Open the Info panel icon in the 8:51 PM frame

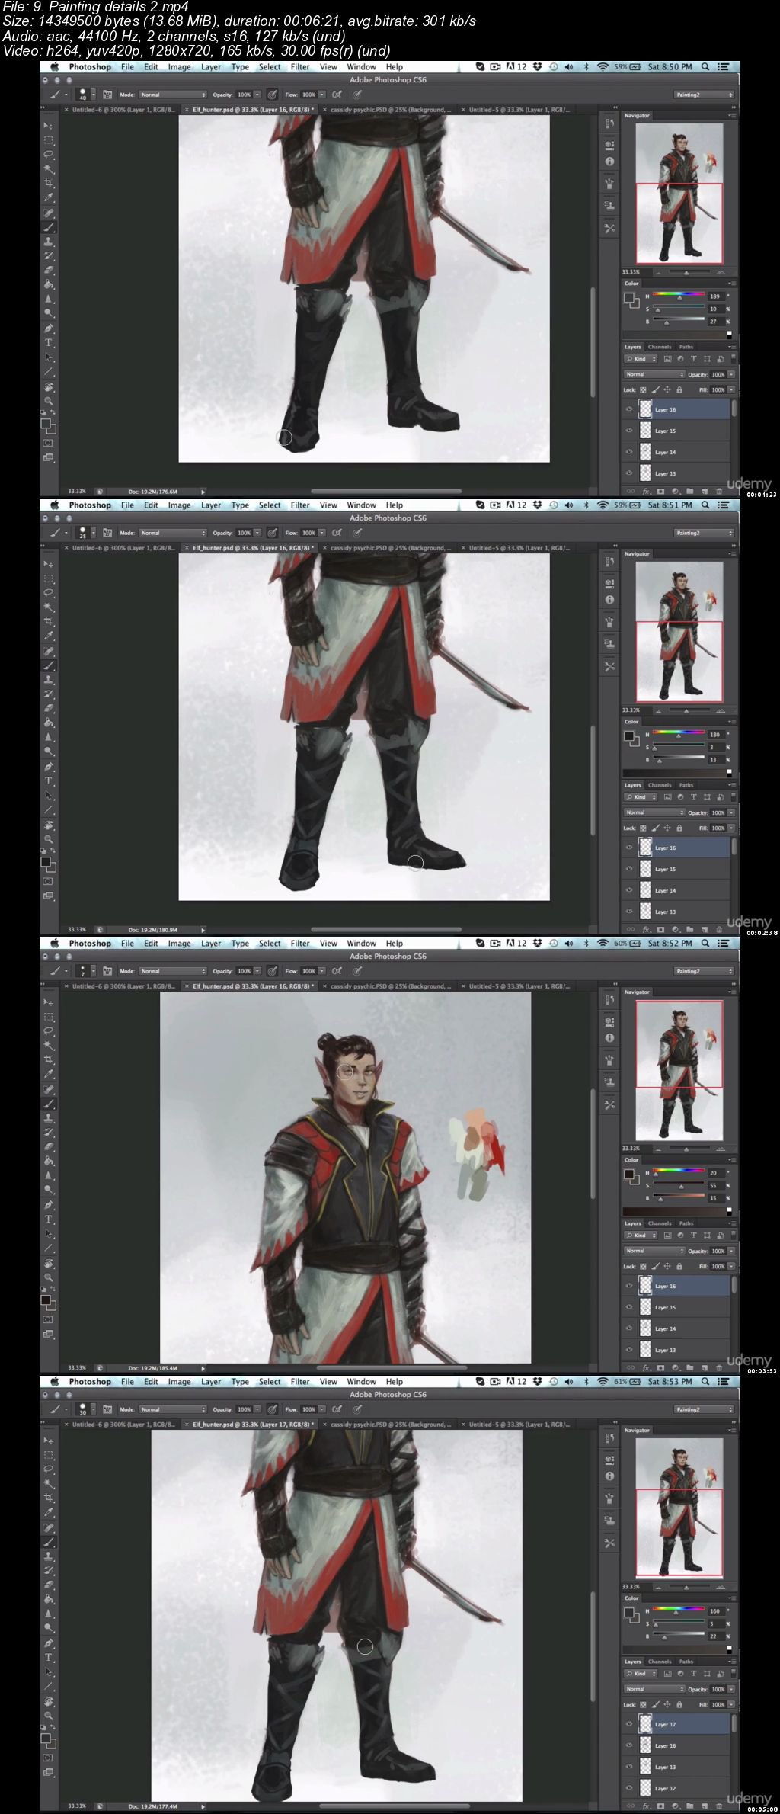point(609,600)
